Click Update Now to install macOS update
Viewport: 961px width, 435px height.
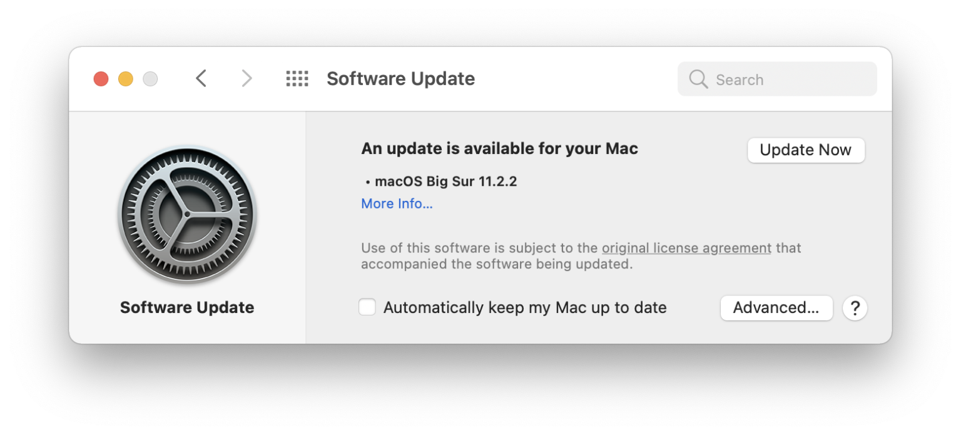click(806, 150)
